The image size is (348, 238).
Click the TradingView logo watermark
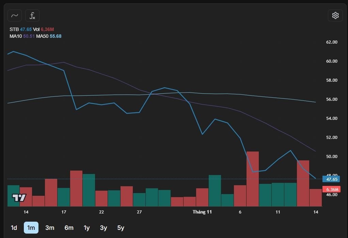[x=19, y=197]
